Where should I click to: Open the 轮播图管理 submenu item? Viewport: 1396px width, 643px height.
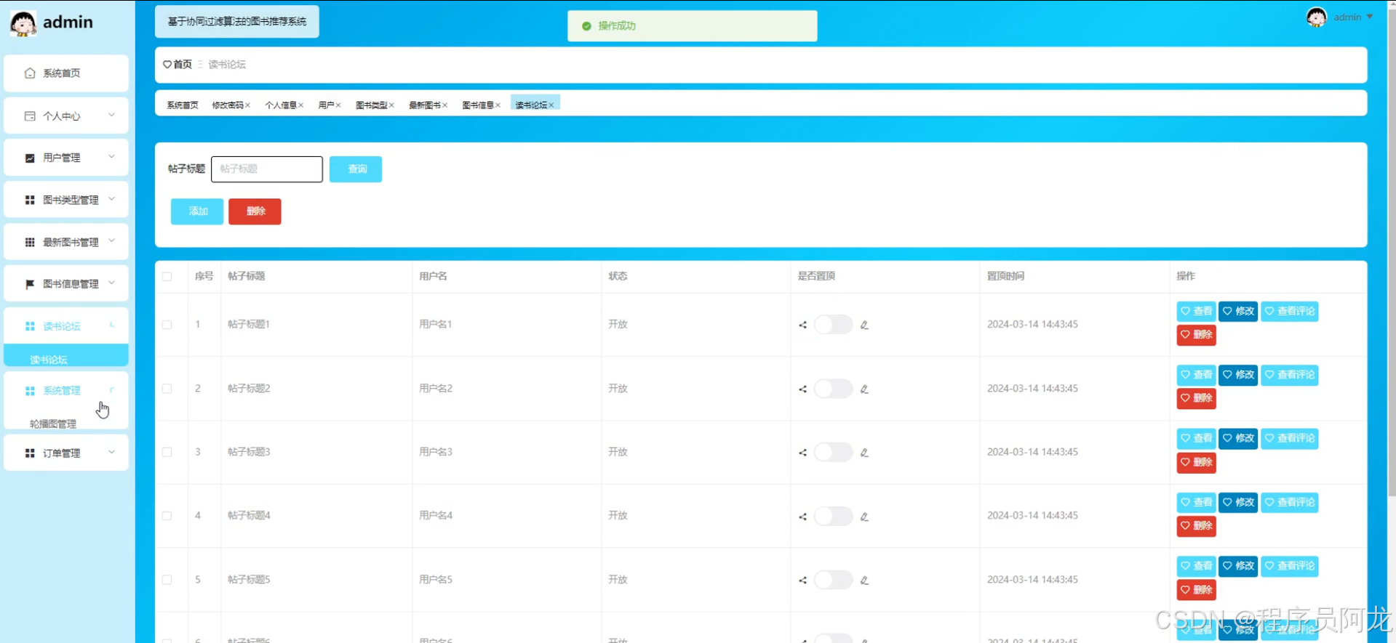(x=53, y=424)
